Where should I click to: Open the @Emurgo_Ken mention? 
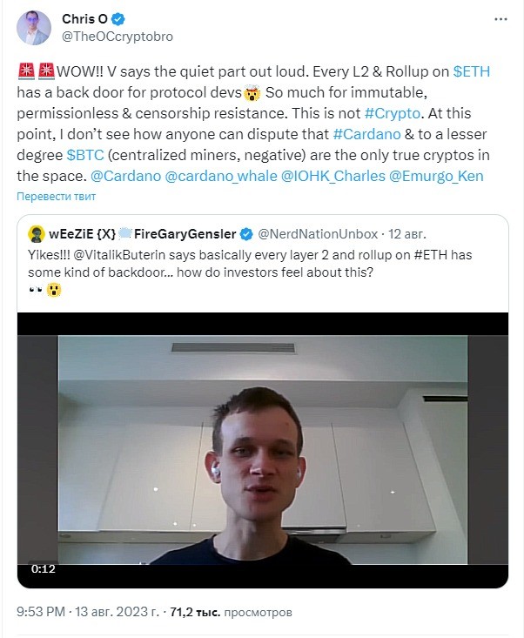click(436, 176)
